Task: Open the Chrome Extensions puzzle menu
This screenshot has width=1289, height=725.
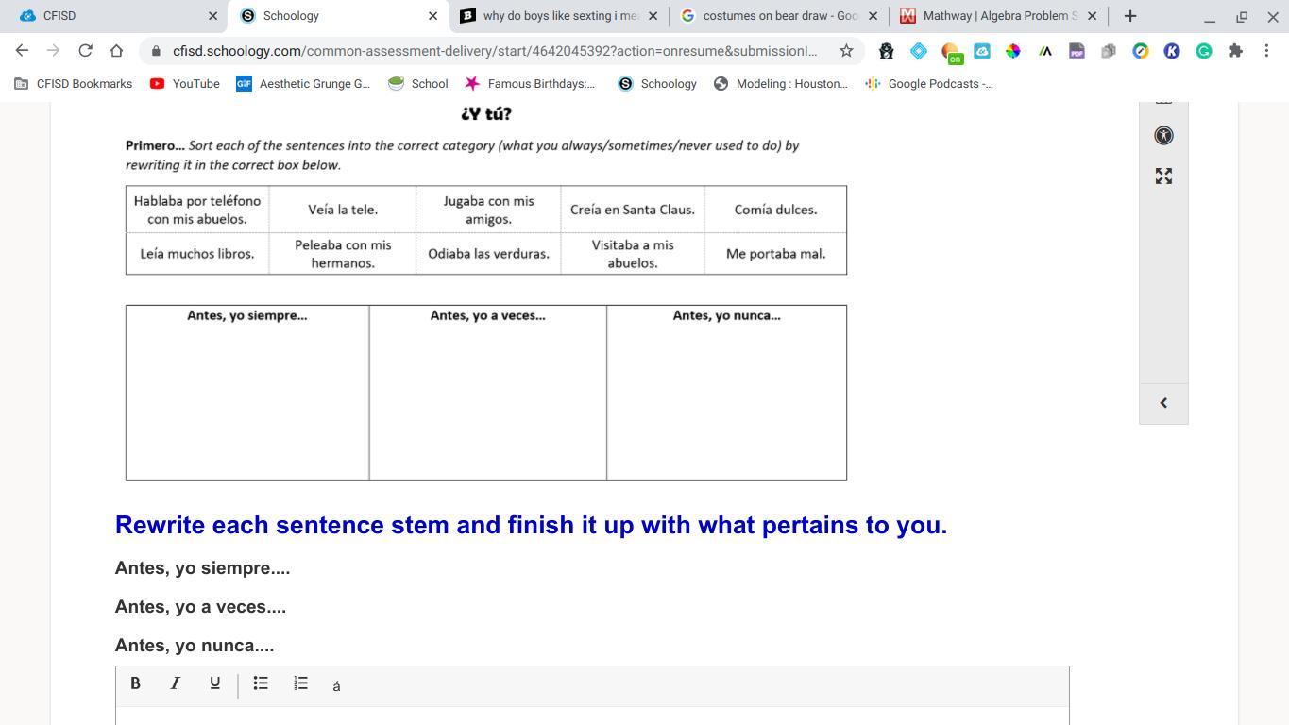Action: (x=1235, y=51)
